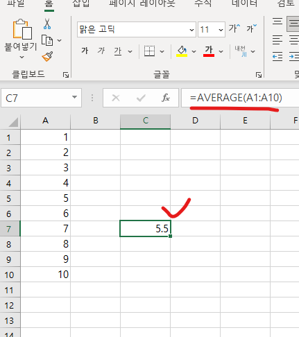Click the insert function fx icon
Screen dimensions: 299x337
point(166,98)
